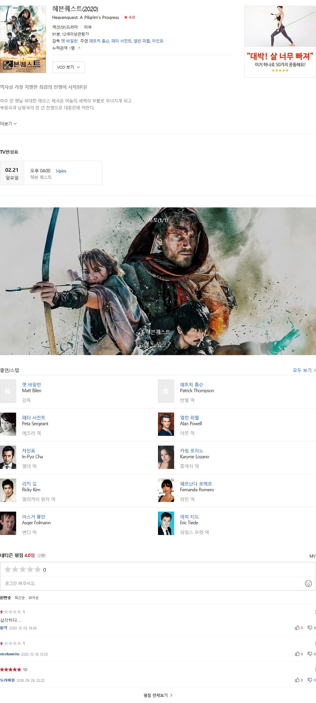316x703 pixels.
Task: Open more-options menu on 협객's review
Action: pos(315,612)
